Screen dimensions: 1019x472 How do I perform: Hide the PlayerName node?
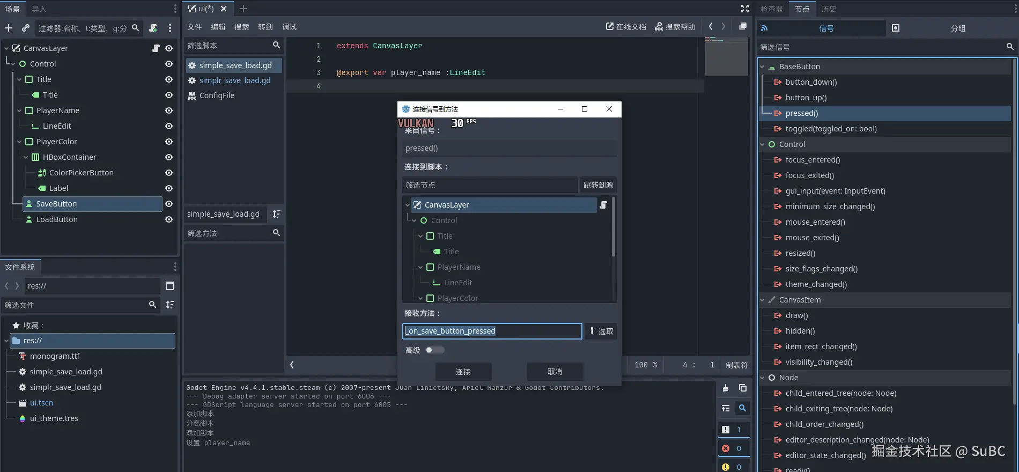click(x=169, y=110)
